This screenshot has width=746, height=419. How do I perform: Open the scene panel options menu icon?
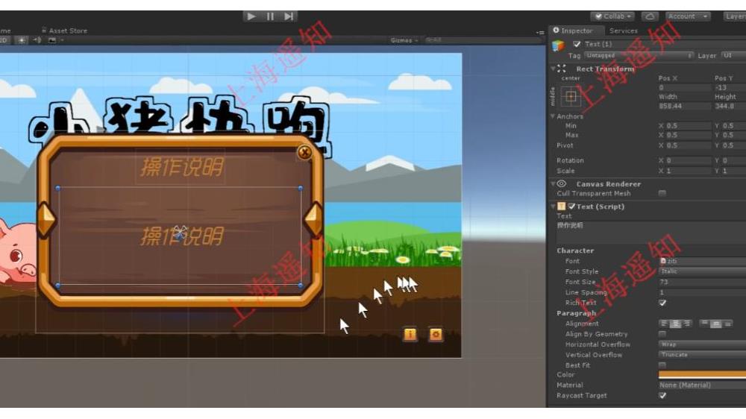[540, 32]
